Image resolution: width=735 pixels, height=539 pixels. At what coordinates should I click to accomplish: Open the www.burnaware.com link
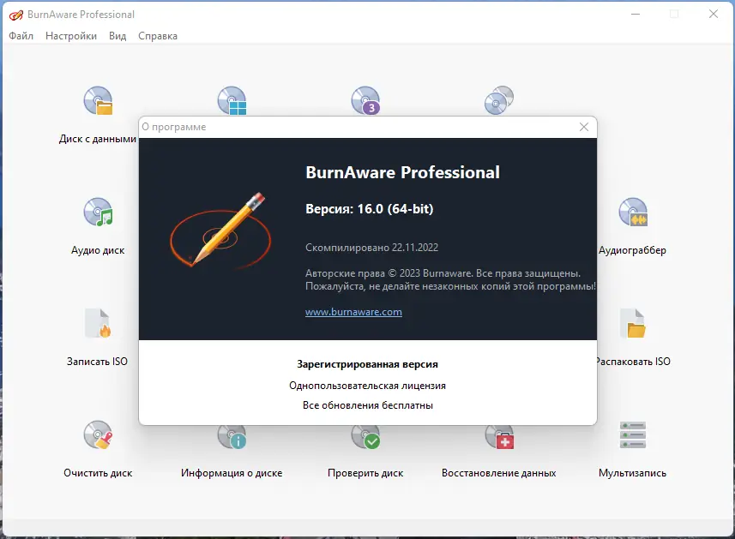coord(353,312)
